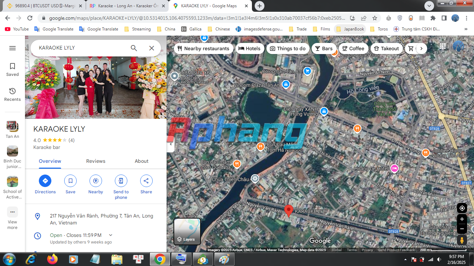Clear the KARAOKE LYLY search with X
Image resolution: width=474 pixels, height=266 pixels.
[152, 48]
